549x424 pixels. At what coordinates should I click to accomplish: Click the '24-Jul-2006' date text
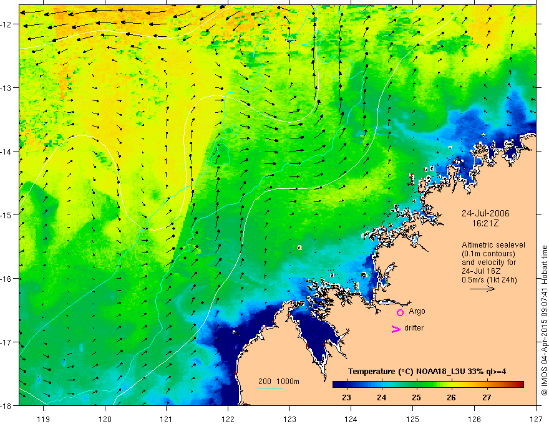tap(485, 213)
